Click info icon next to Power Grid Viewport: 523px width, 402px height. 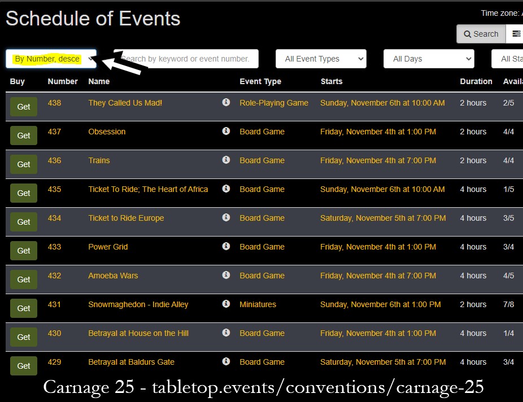tap(226, 247)
